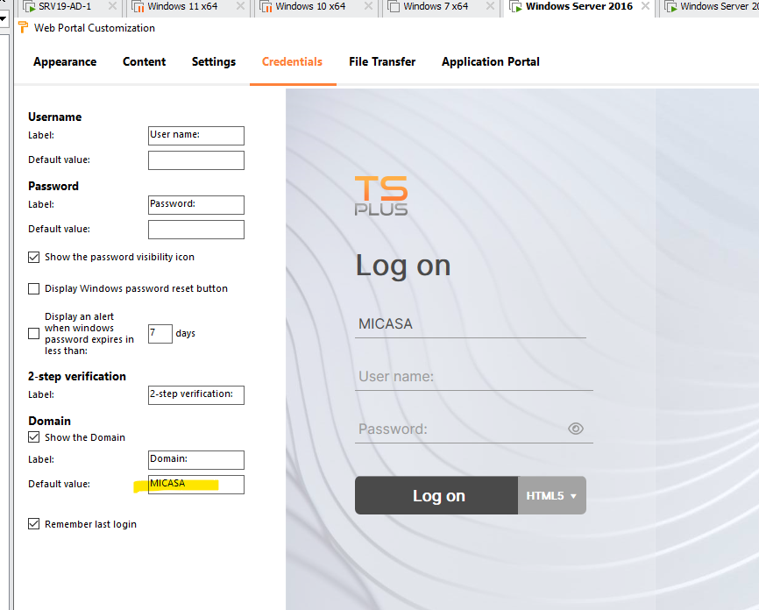Click the Web Portal Customization window icon
This screenshot has height=610, width=759.
pyautogui.click(x=22, y=28)
